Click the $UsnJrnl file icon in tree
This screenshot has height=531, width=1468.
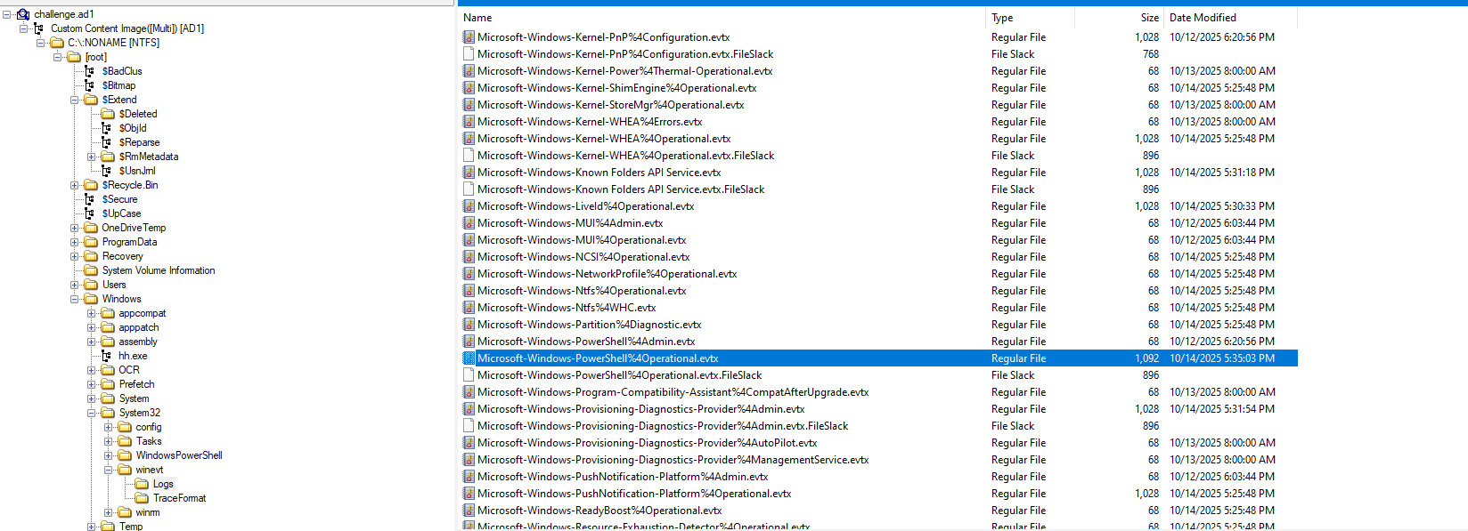click(x=107, y=171)
